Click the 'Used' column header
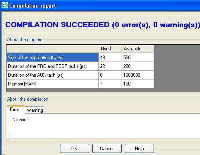The height and width of the screenshot is (155, 200). 110,49
